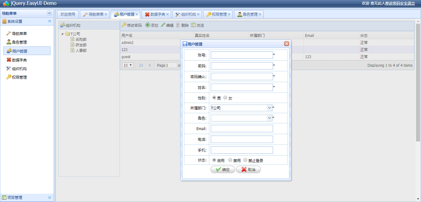The height and width of the screenshot is (202, 421).
Task: Select the 禁止登录 status radio button
Action: (245, 160)
